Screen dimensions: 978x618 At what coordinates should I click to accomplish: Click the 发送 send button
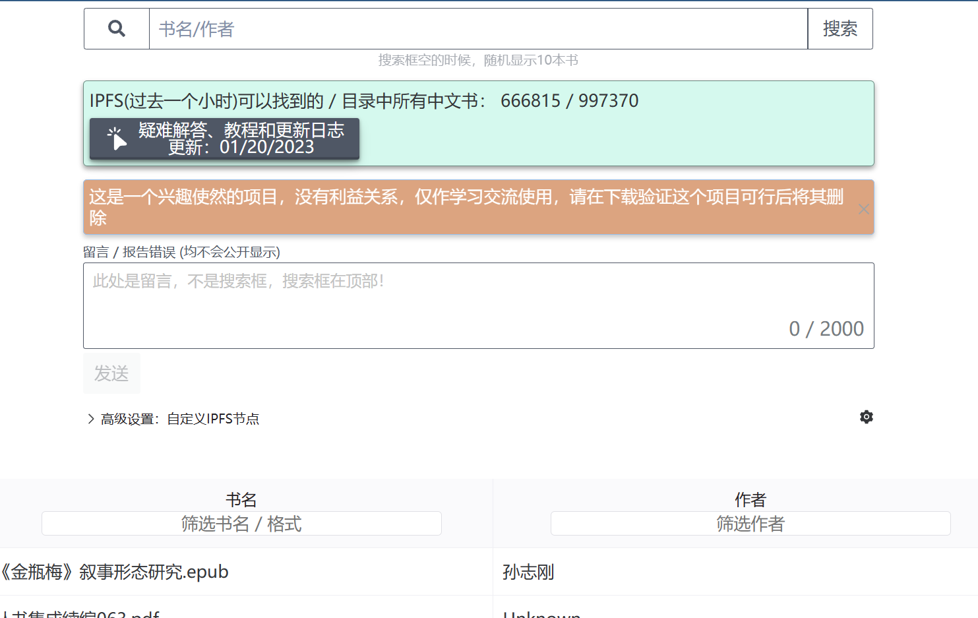tap(111, 373)
